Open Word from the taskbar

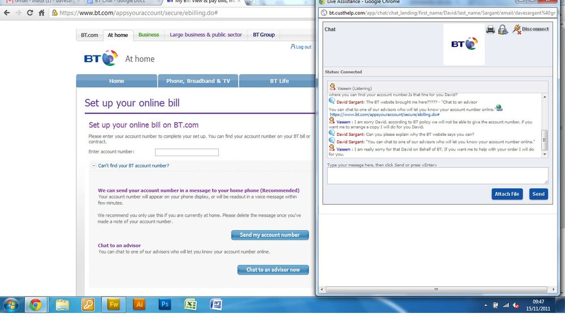216,305
